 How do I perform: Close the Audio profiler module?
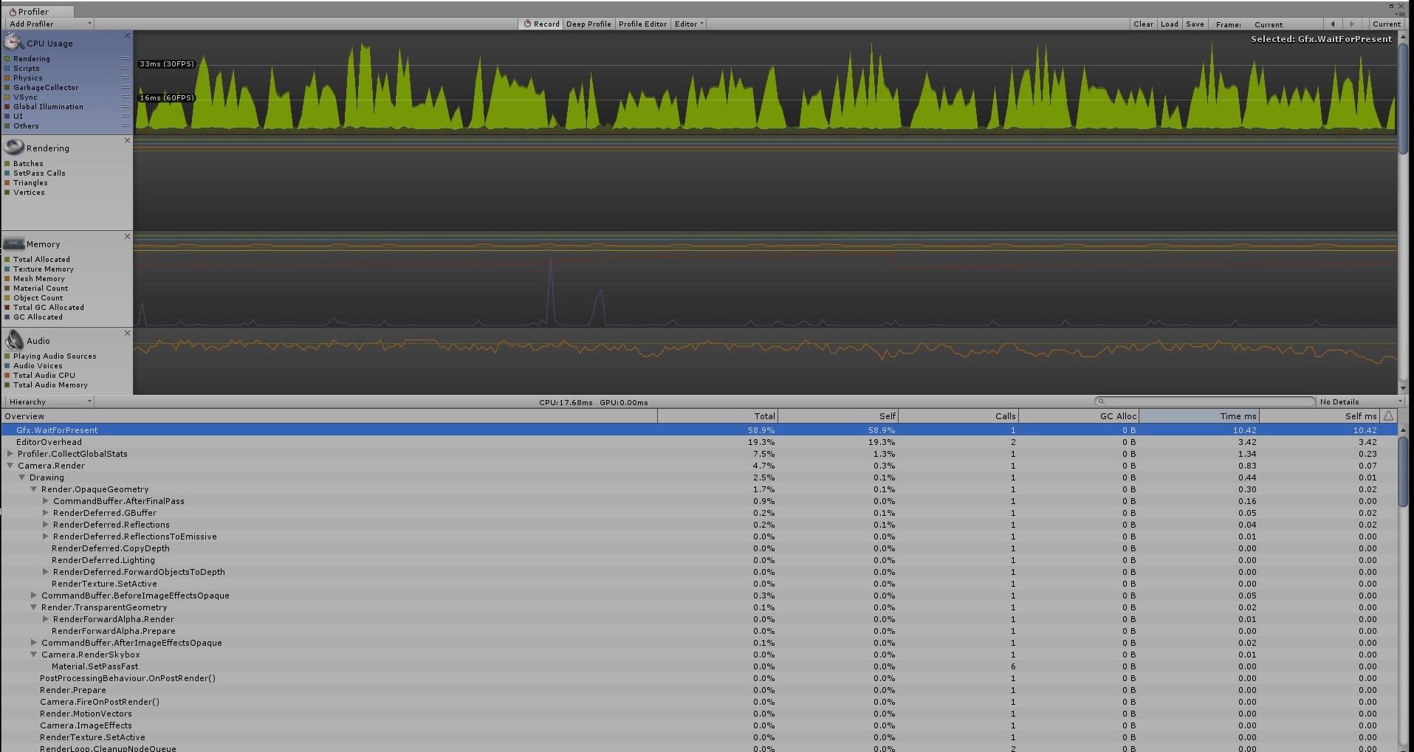coord(127,334)
